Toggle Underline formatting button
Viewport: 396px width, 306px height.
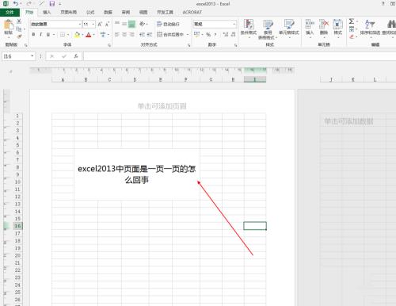pos(48,35)
